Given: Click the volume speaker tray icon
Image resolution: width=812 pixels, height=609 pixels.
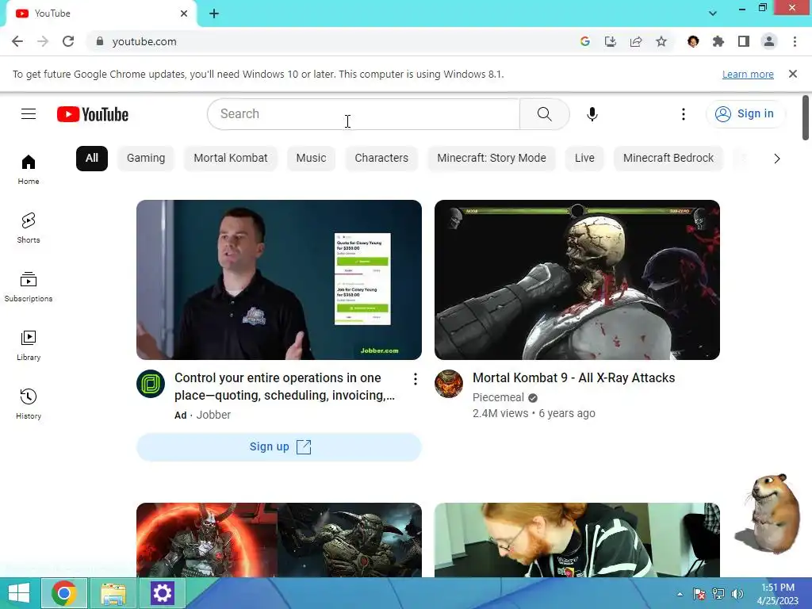Looking at the screenshot, I should (737, 594).
